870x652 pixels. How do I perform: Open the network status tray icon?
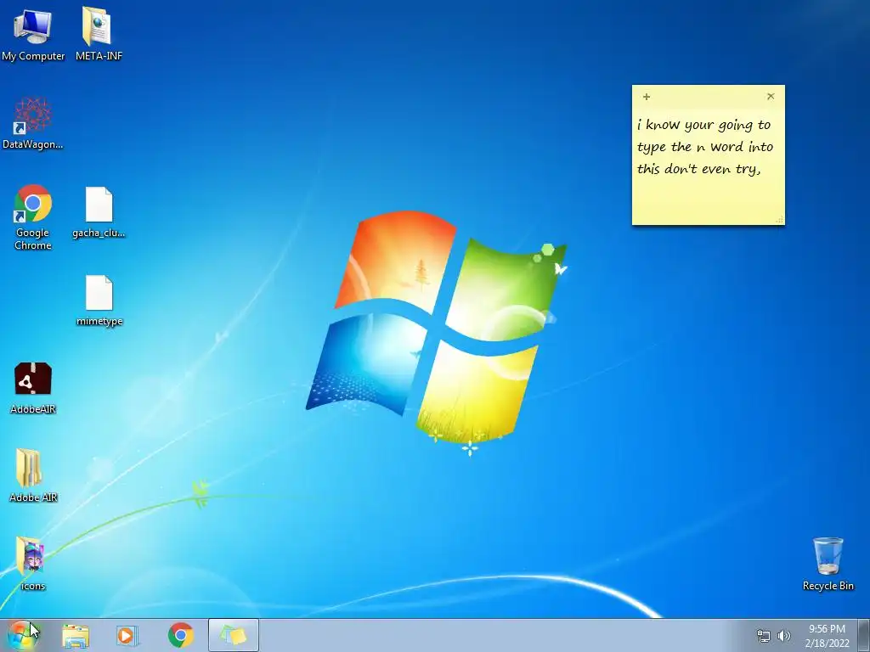(x=764, y=636)
